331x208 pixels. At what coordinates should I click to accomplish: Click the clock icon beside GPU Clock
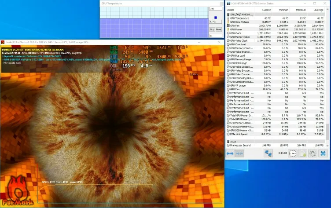(x=228, y=33)
